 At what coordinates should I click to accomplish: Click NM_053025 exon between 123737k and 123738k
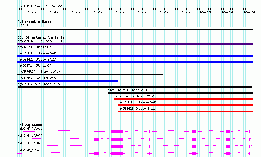pyautogui.click(x=194, y=154)
